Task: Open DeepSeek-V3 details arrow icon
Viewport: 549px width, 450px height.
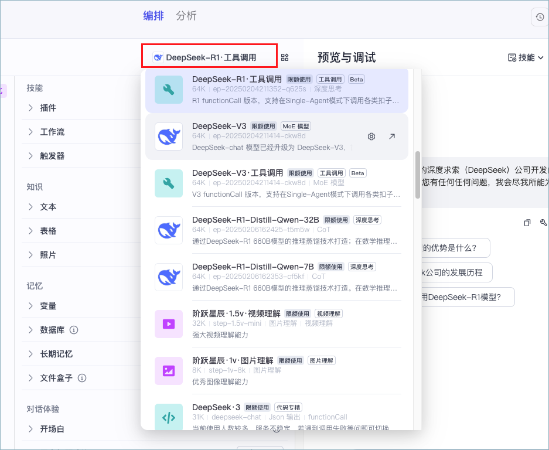Action: 392,137
